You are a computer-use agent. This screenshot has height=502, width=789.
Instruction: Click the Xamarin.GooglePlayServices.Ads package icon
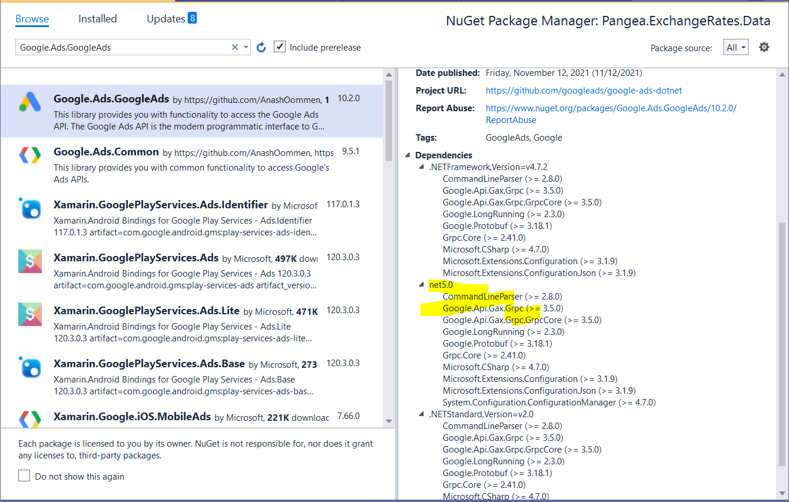click(31, 261)
